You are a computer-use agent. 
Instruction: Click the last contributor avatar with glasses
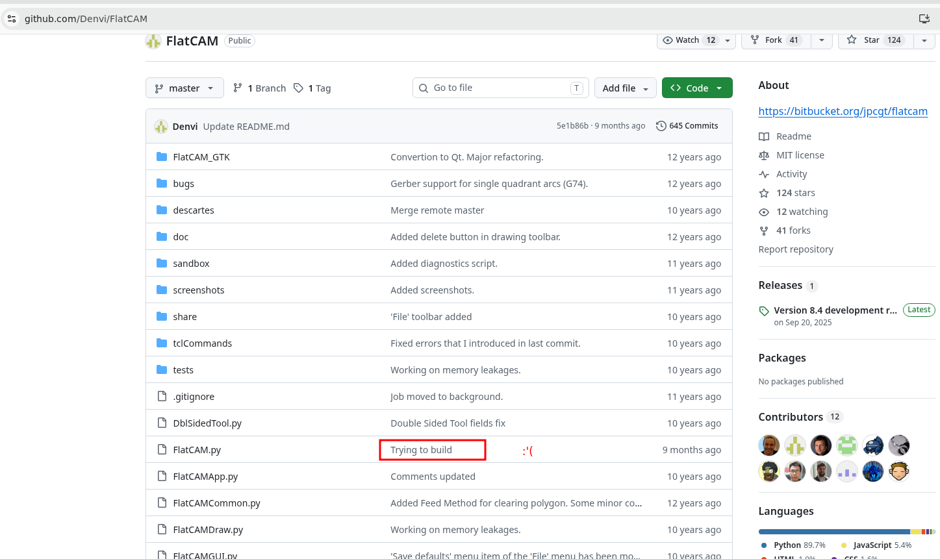[899, 471]
